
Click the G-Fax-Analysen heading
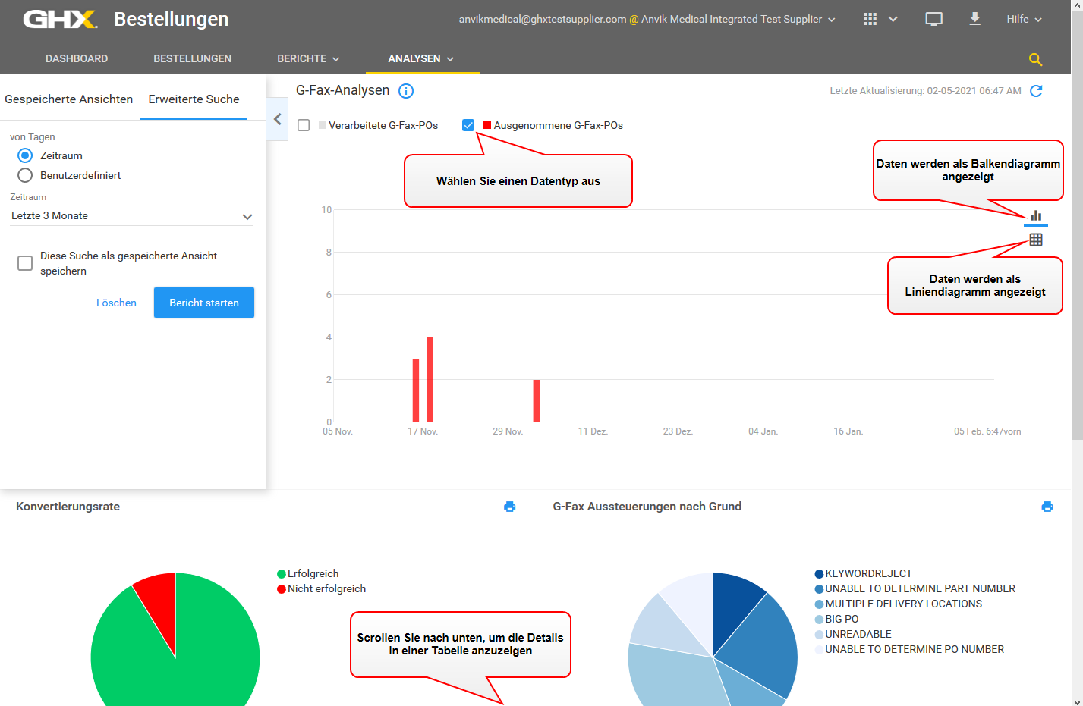[x=343, y=90]
